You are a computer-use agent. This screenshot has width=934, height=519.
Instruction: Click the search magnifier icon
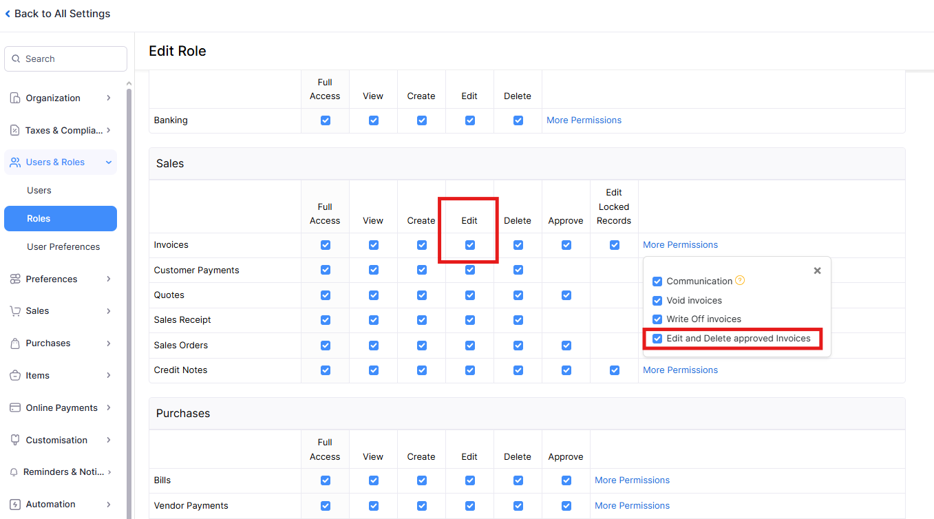(x=17, y=59)
